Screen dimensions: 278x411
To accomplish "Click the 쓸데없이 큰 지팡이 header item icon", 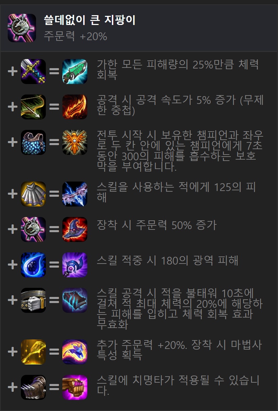I will [x=22, y=28].
